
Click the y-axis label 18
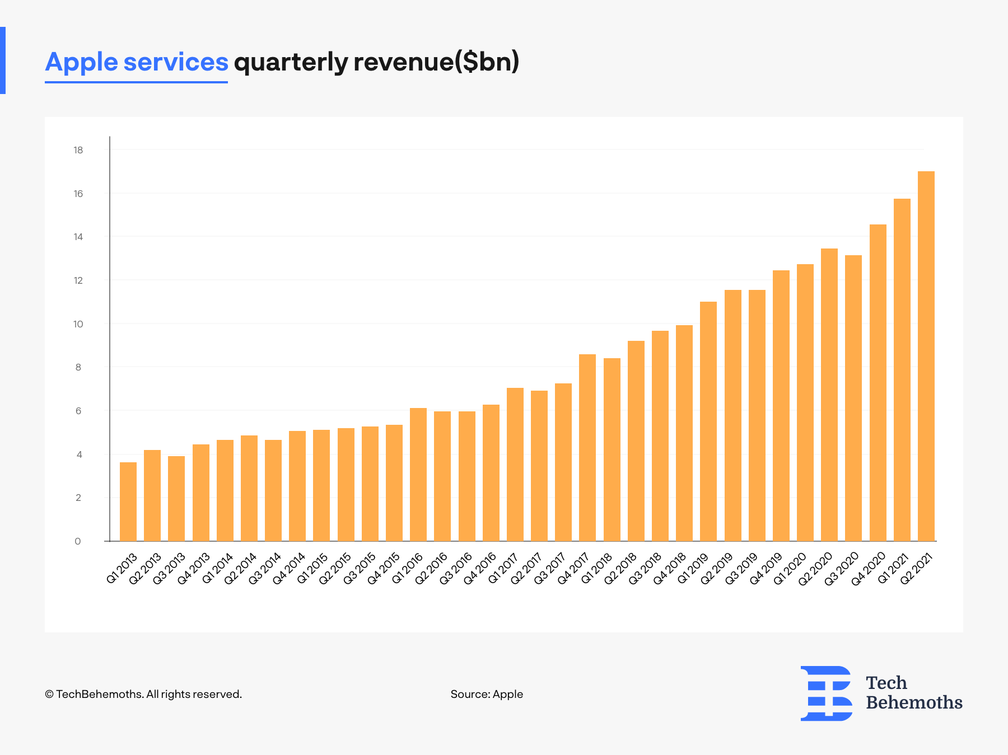78,150
